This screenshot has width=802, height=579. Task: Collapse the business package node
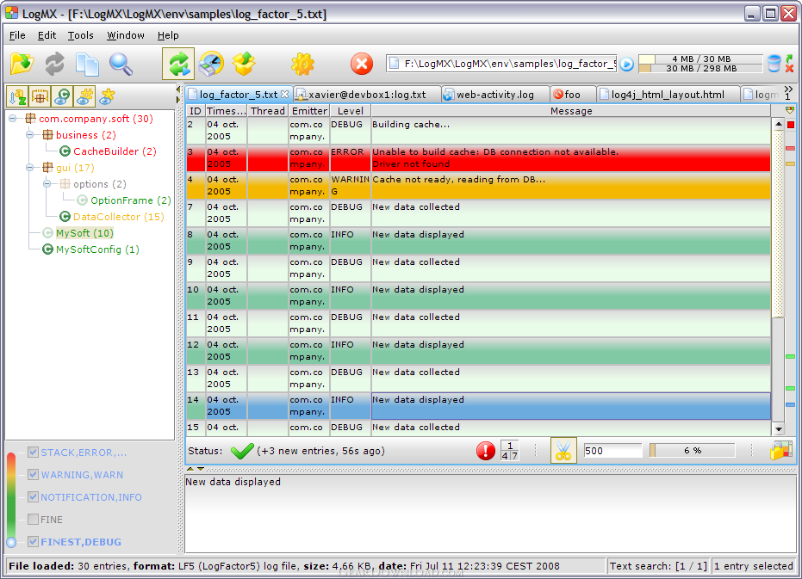(30, 135)
